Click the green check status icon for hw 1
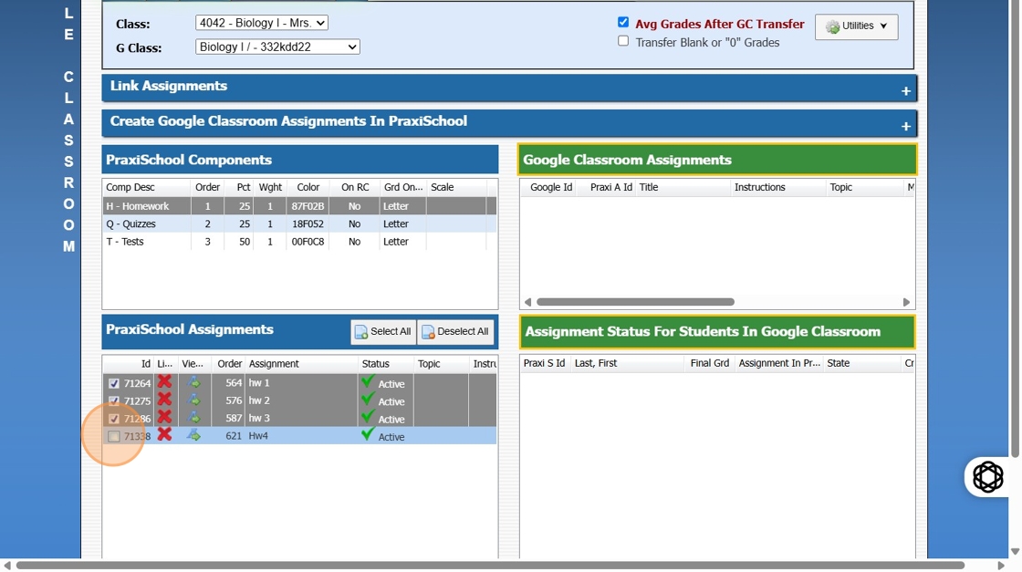The image size is (1022, 572). tap(368, 381)
